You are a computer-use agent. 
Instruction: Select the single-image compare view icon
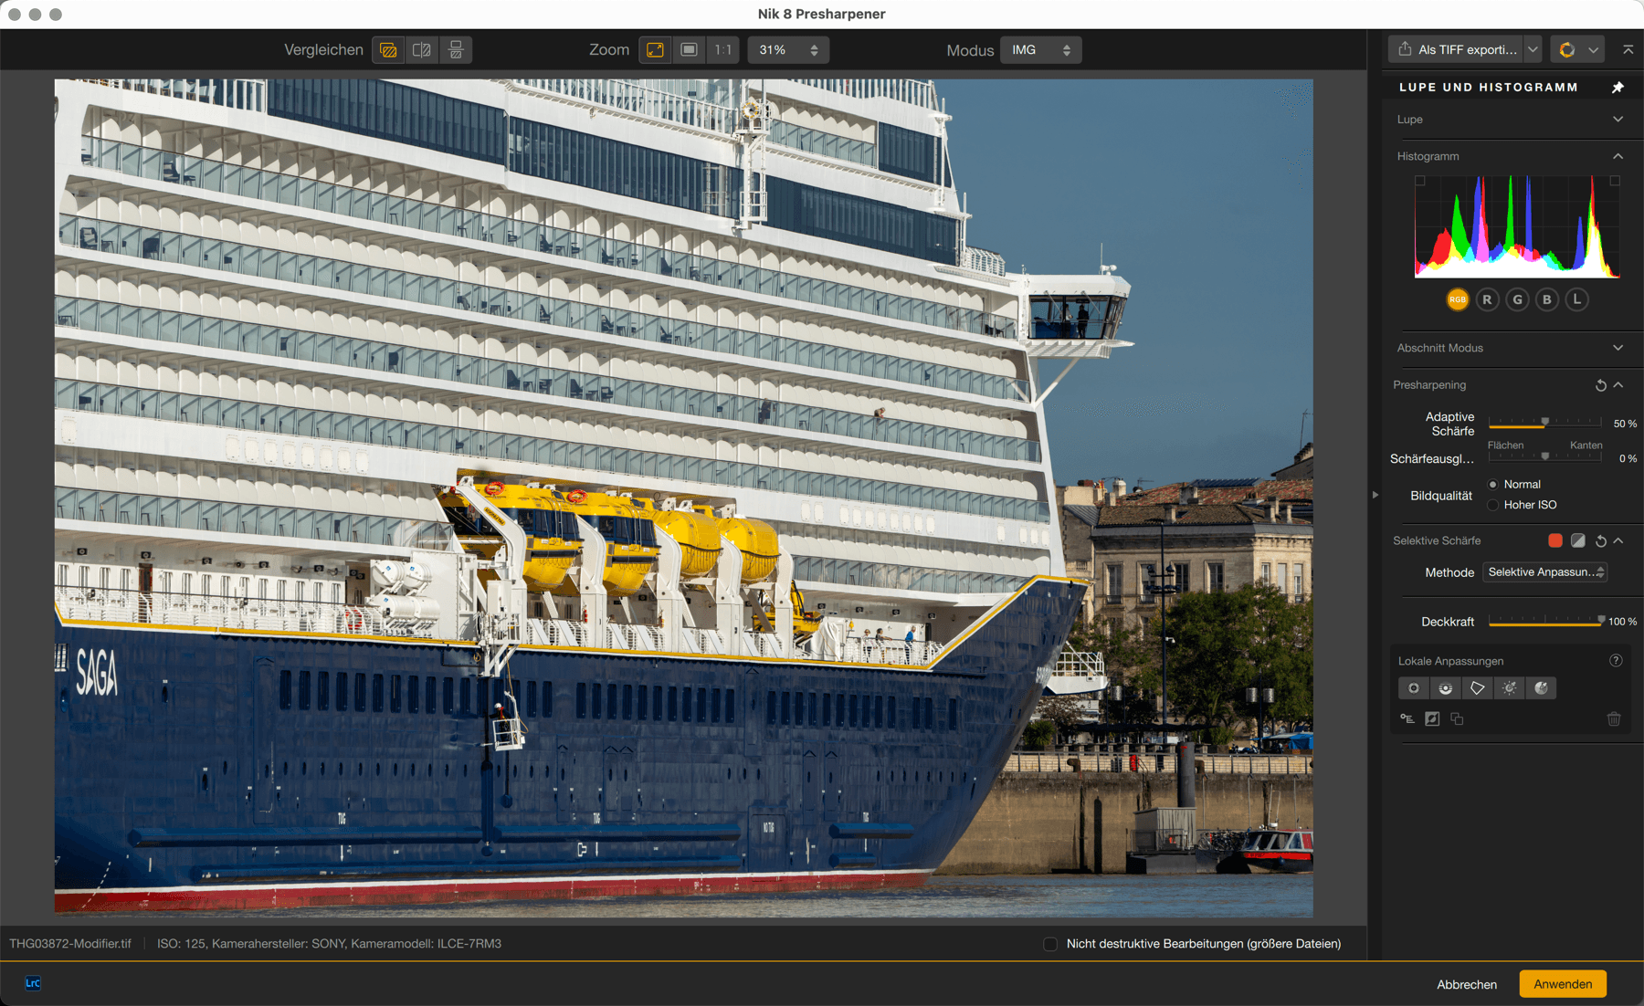(x=388, y=50)
